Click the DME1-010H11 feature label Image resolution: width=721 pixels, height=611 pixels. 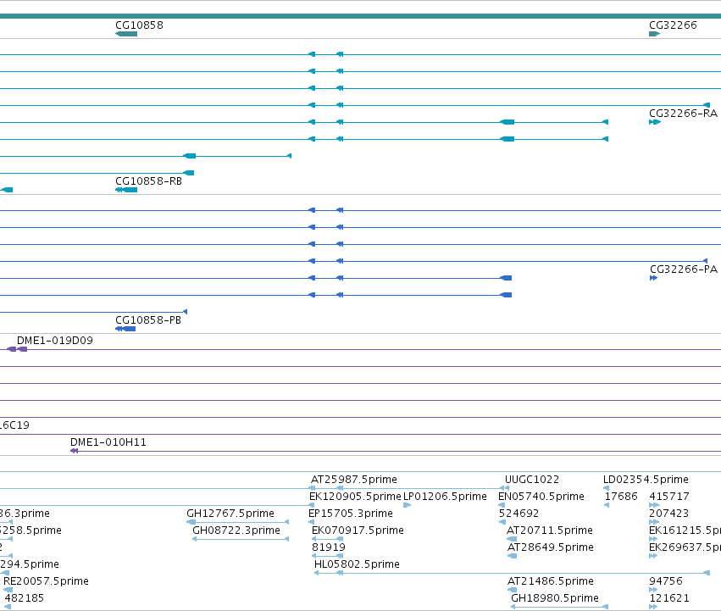pyautogui.click(x=108, y=442)
